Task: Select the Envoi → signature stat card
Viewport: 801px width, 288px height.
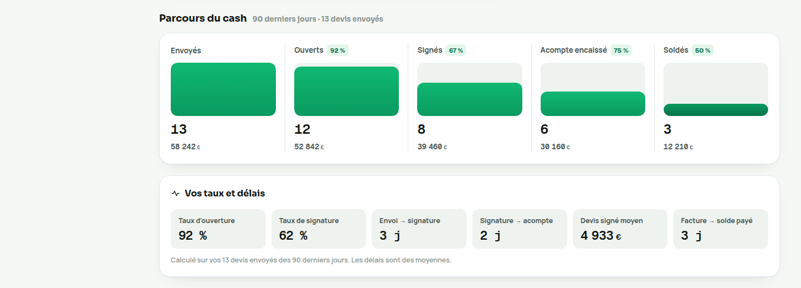Action: tap(419, 229)
